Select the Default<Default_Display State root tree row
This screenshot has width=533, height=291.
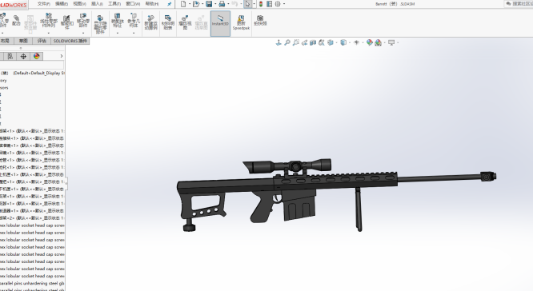pos(32,73)
